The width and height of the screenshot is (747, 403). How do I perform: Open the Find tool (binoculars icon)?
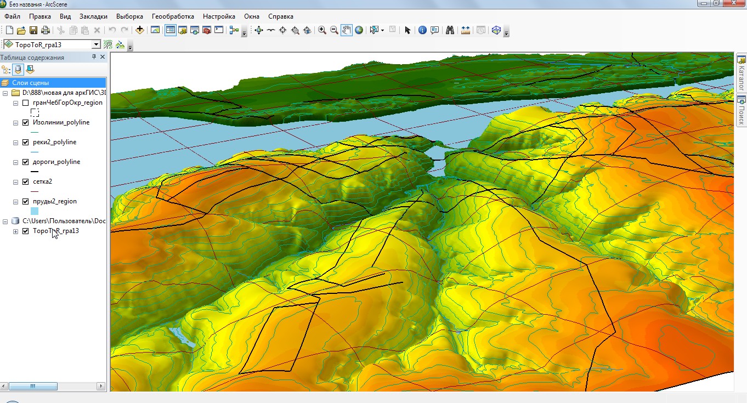[x=450, y=30]
